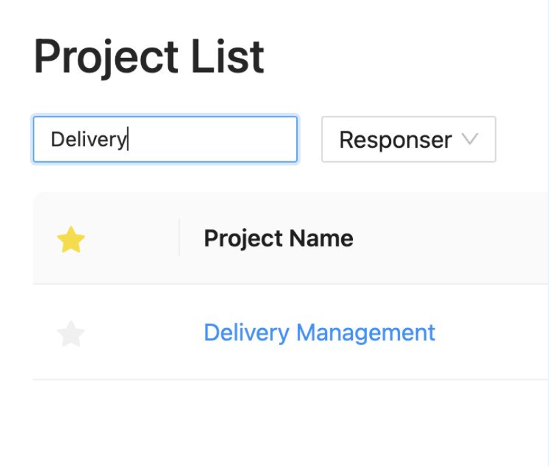
Task: Click the yellow star in table header
Action: [71, 240]
